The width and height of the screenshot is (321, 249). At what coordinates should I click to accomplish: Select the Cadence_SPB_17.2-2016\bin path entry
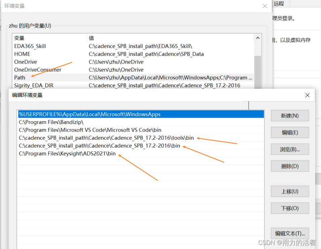pos(141,146)
